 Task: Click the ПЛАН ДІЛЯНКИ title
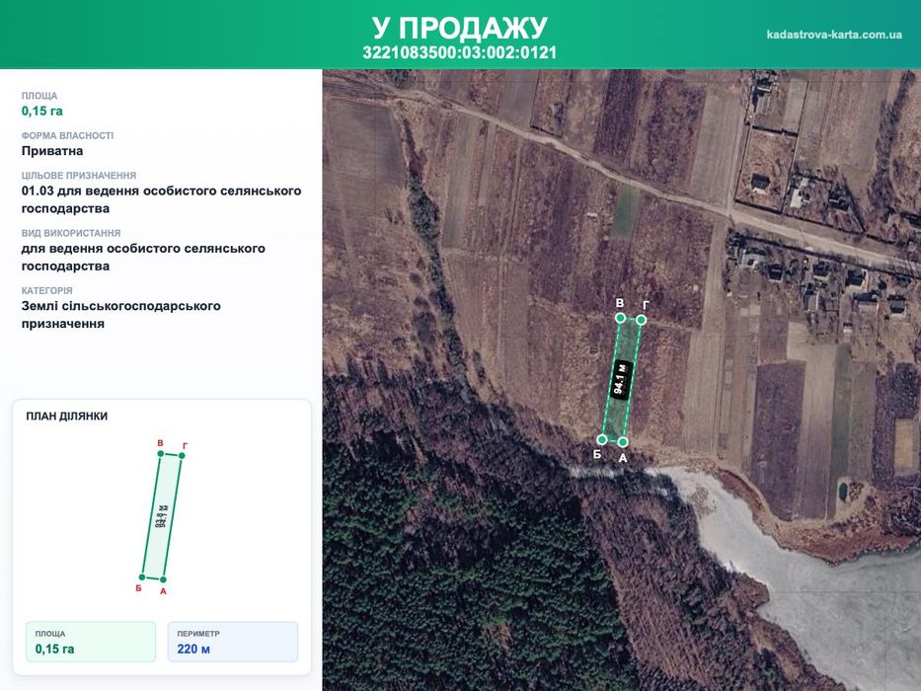(67, 416)
